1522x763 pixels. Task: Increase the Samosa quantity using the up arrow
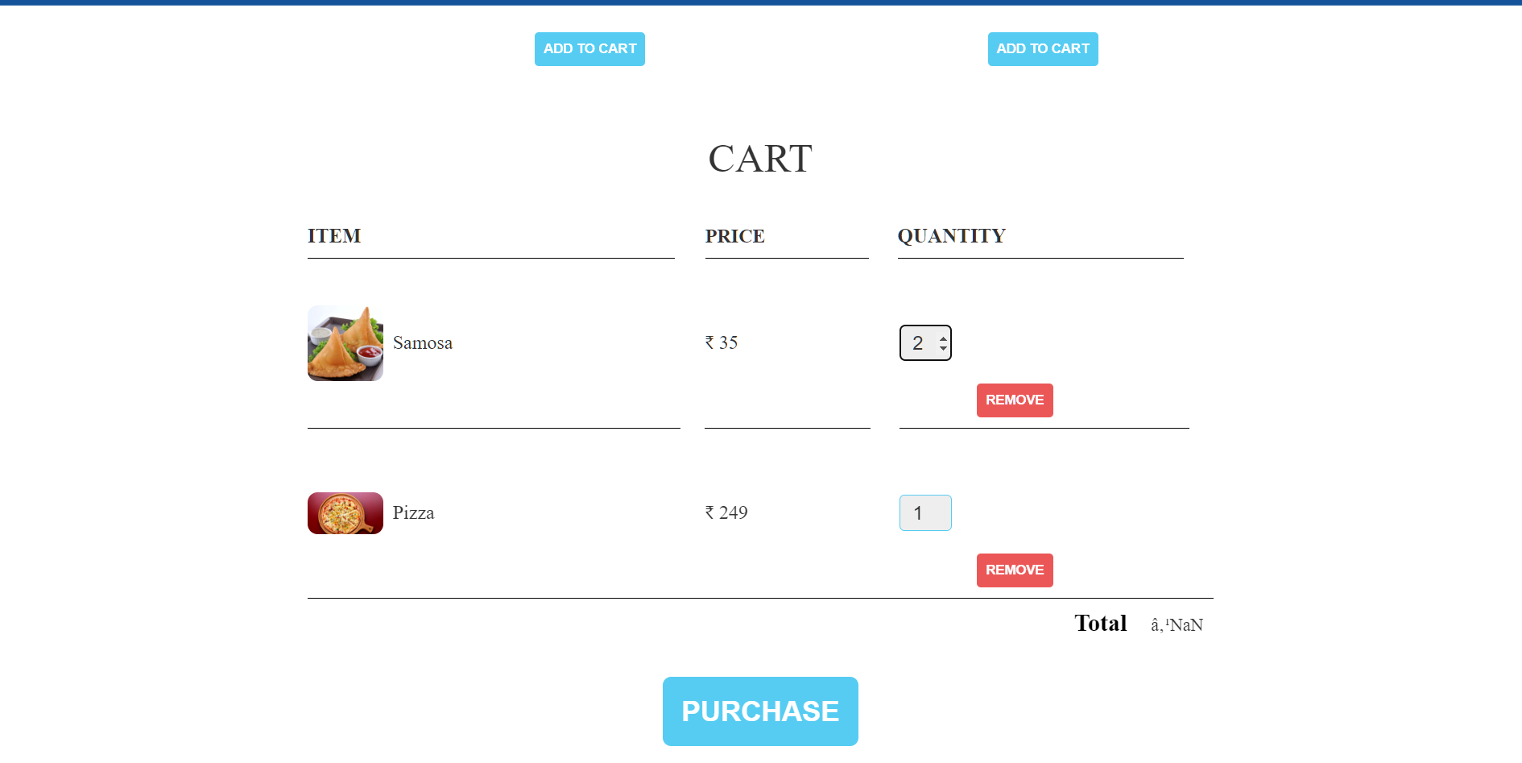click(942, 337)
